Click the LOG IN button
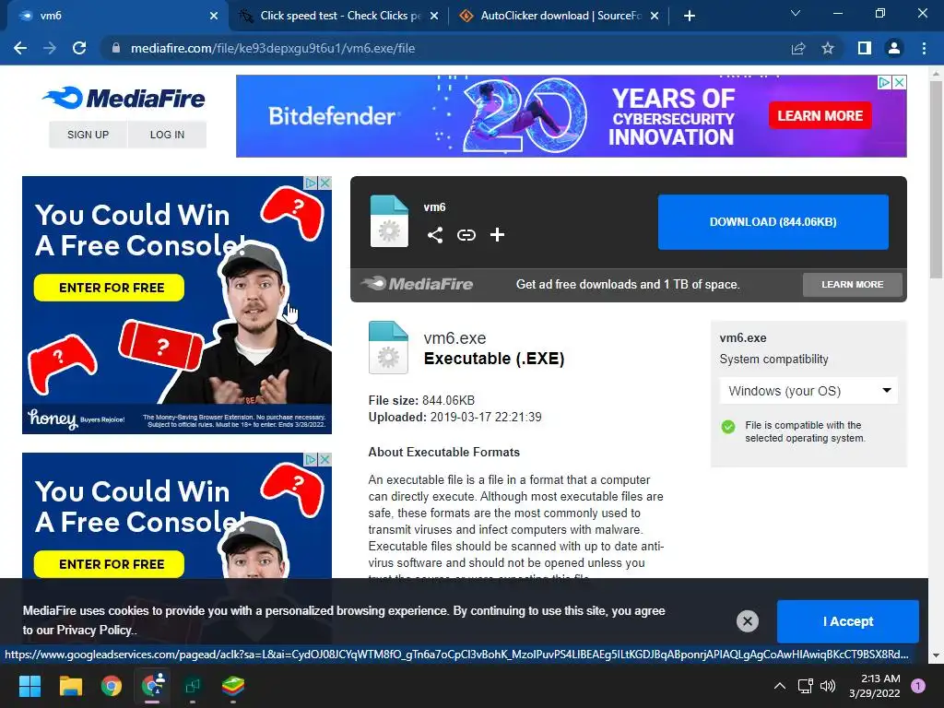 [x=168, y=135]
